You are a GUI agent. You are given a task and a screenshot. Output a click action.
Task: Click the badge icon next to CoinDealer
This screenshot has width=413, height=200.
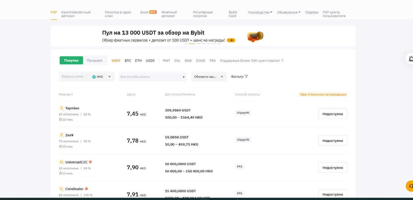point(86,189)
